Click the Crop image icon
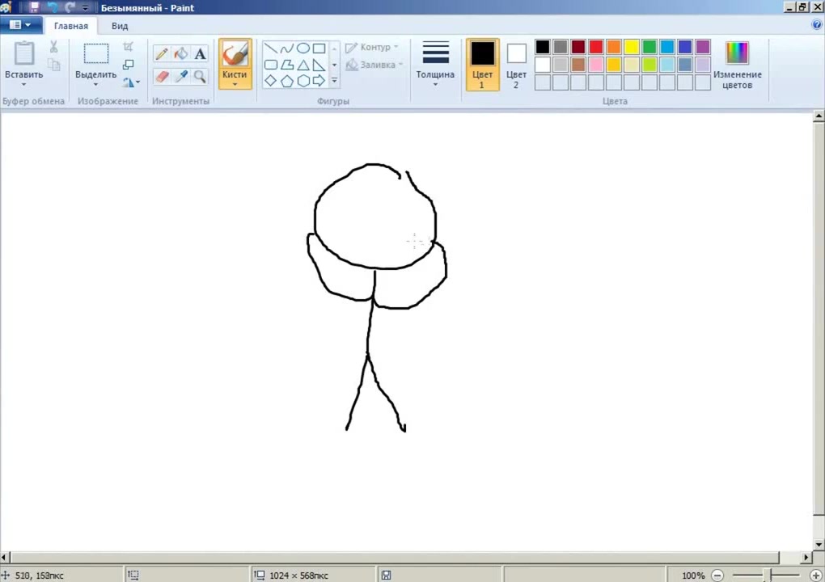 129,47
